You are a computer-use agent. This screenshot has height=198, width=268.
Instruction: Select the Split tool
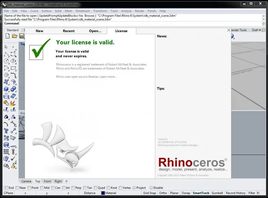pyautogui.click(x=13, y=110)
